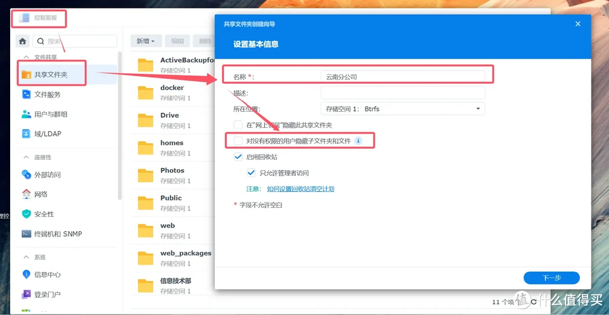Screen dimensions: 609x315
Task: Open the recycle bin emptying schedule link
Action: 301,189
